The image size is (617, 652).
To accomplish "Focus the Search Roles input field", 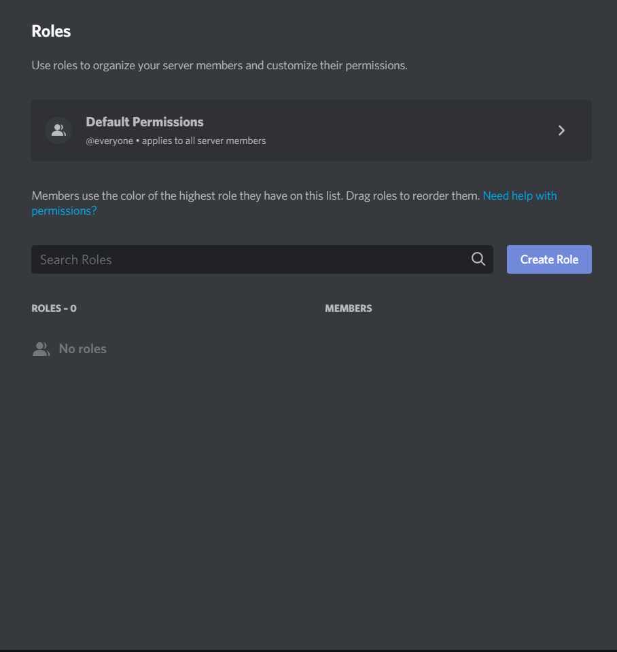I will [262, 259].
